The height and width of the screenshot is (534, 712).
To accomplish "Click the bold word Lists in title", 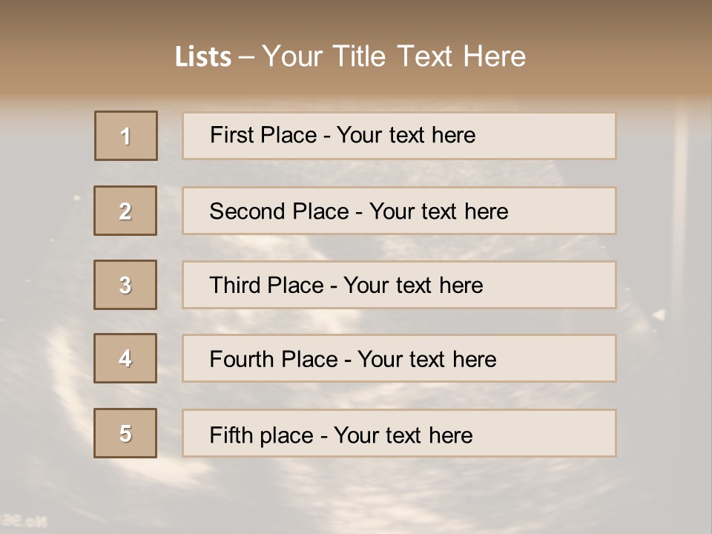I will click(203, 57).
